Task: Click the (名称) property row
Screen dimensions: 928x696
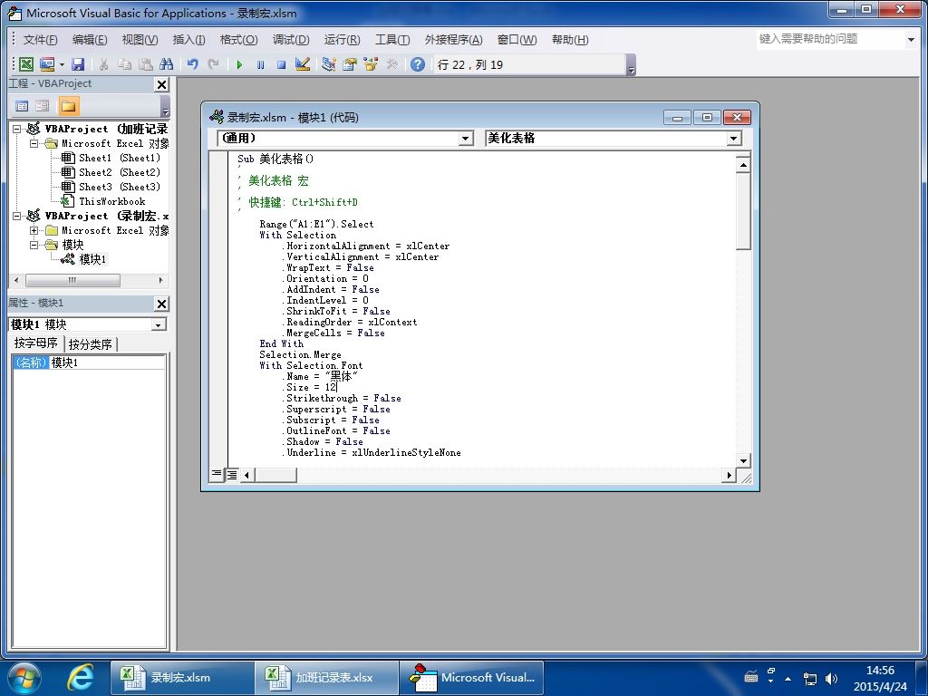Action: pyautogui.click(x=89, y=362)
